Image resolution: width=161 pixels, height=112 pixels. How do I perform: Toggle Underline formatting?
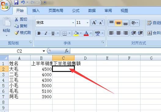[x=53, y=33]
